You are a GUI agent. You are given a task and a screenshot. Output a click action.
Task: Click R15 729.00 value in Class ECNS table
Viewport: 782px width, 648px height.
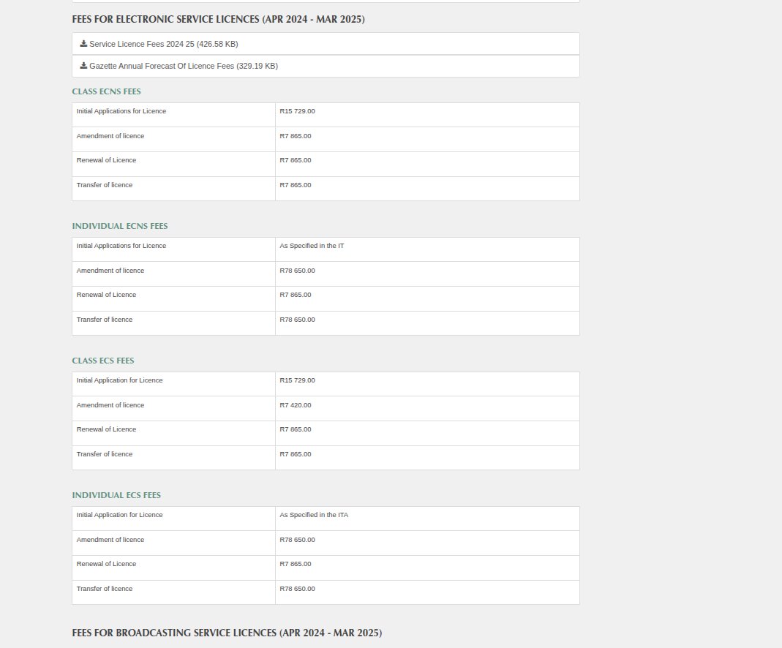297,111
